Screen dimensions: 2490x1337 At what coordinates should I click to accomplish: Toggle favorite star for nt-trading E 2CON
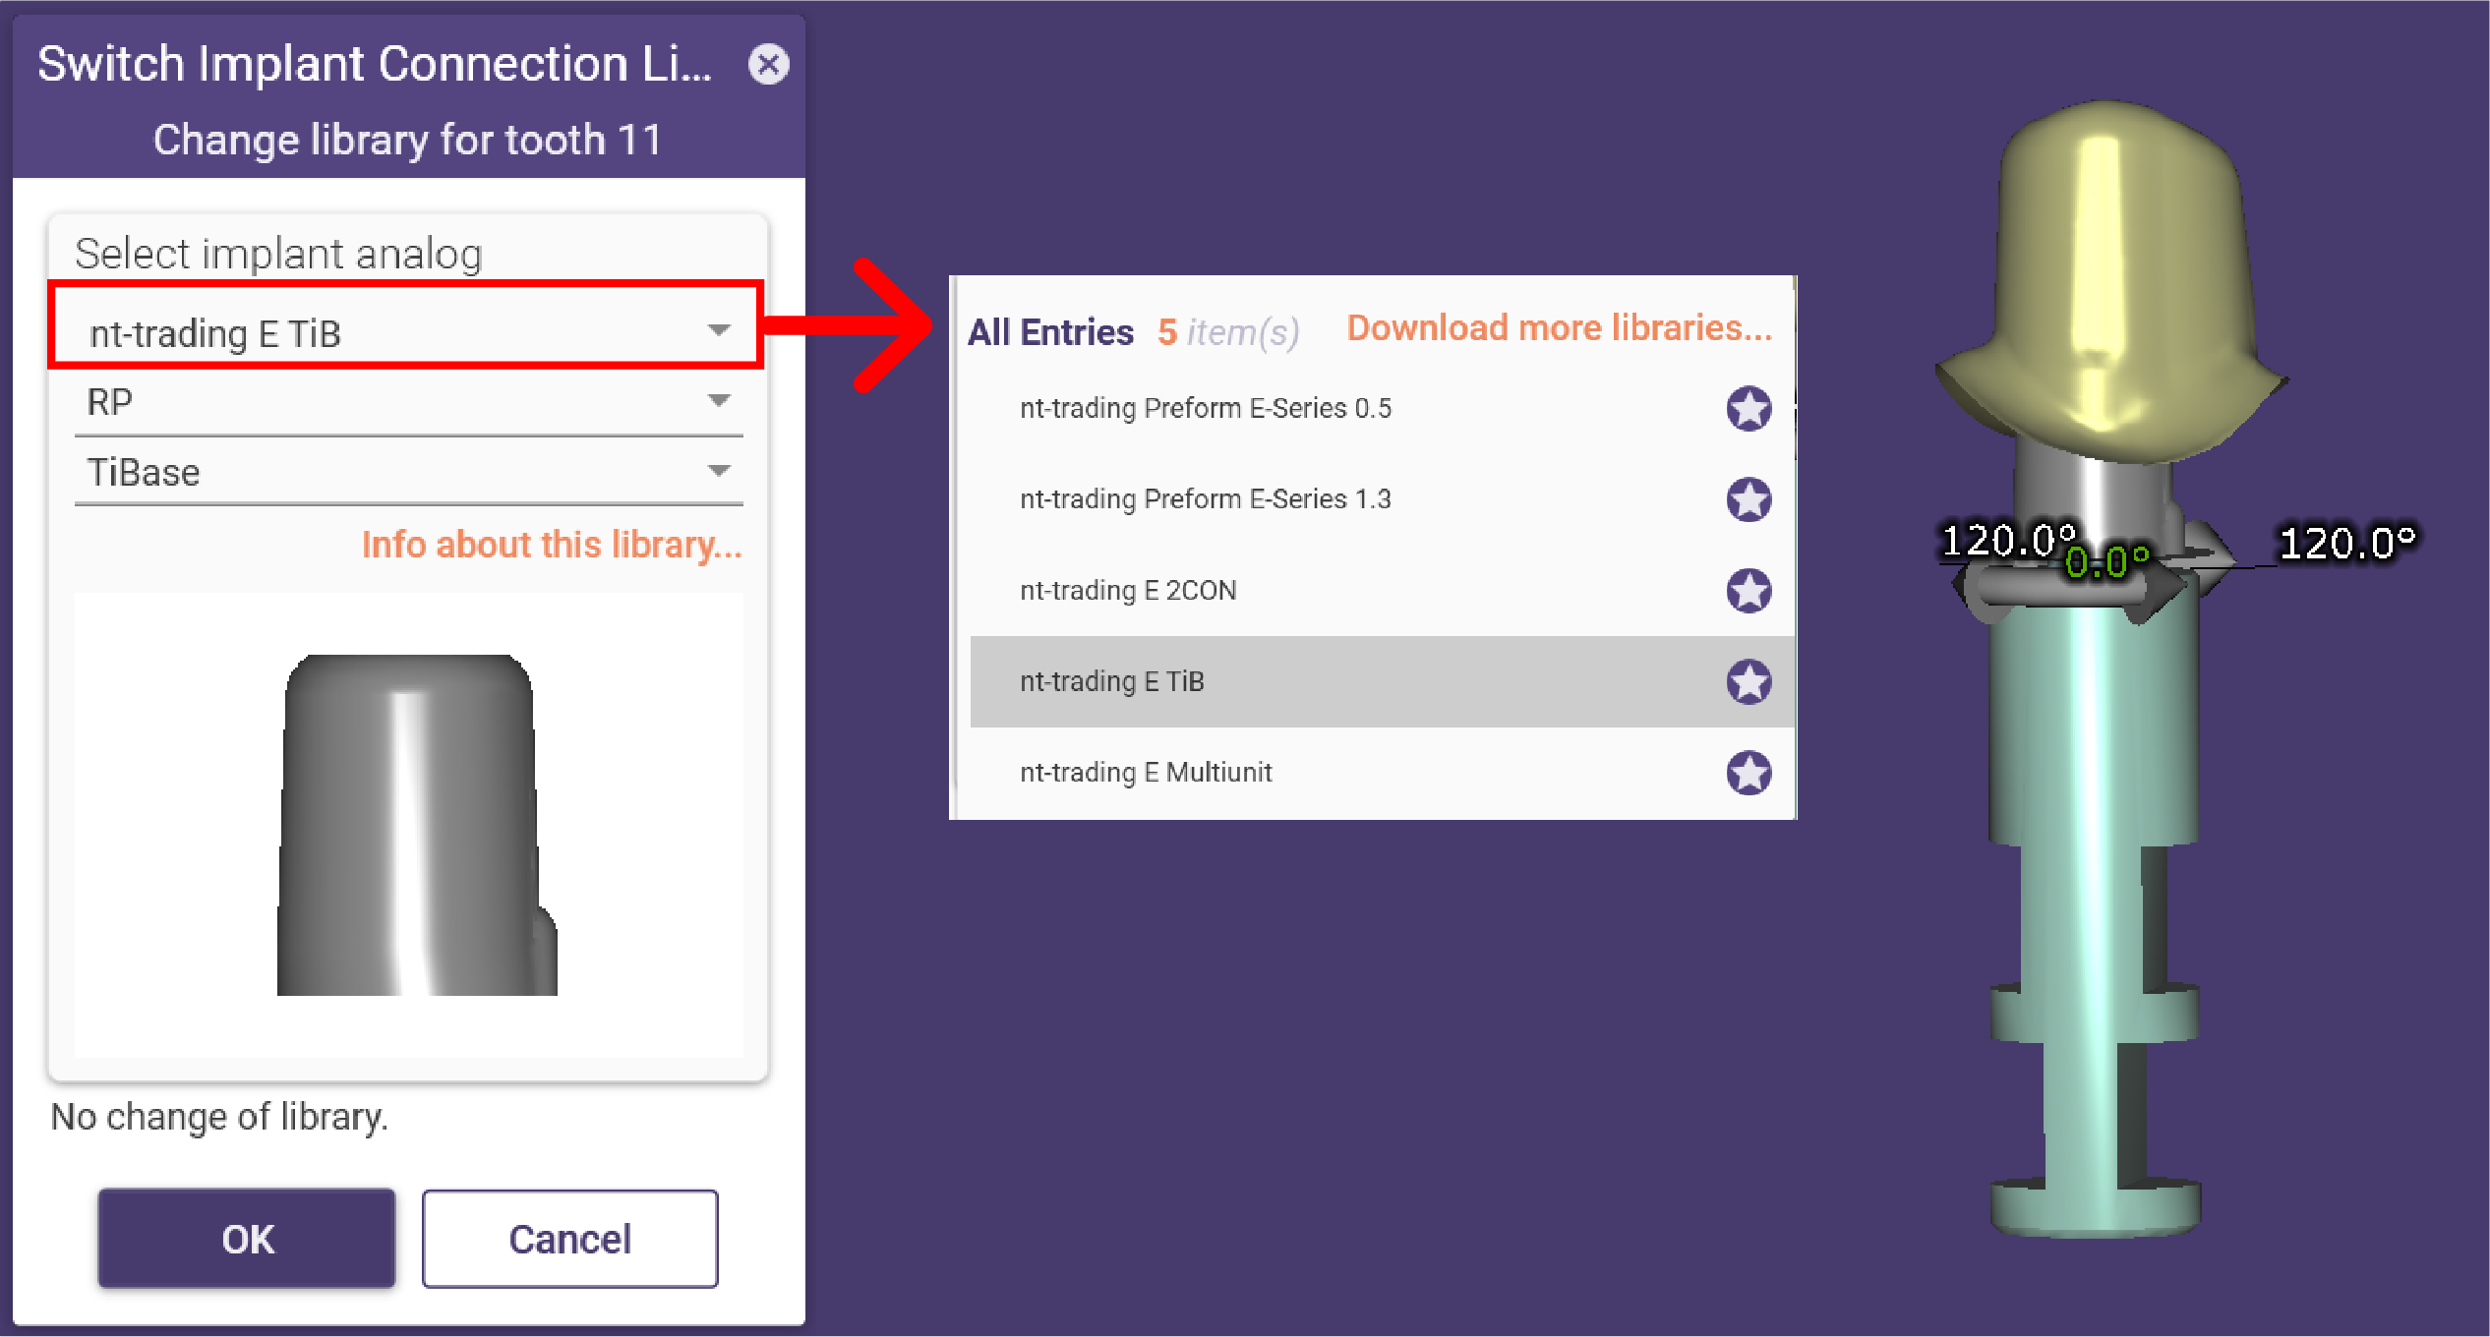1749,591
